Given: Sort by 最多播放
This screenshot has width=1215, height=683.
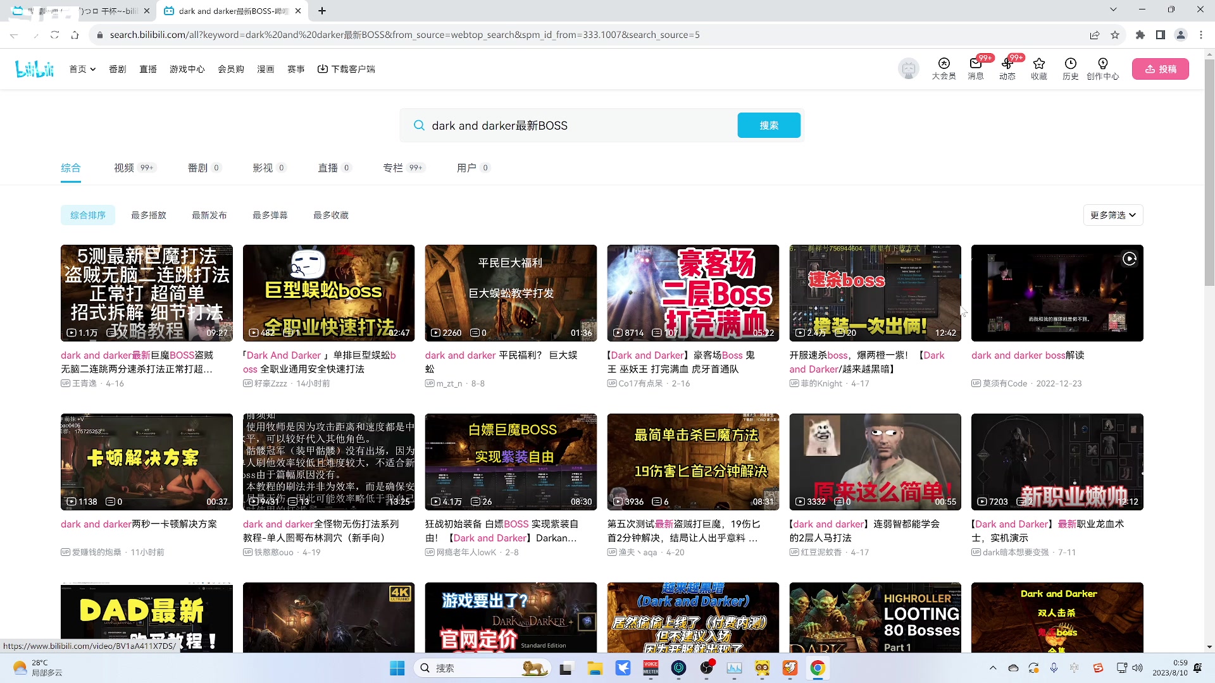Looking at the screenshot, I should (149, 215).
